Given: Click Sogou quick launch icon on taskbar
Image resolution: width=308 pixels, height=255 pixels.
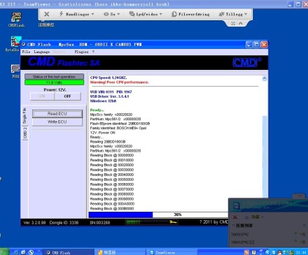Looking at the screenshot, I should (x=31, y=252).
